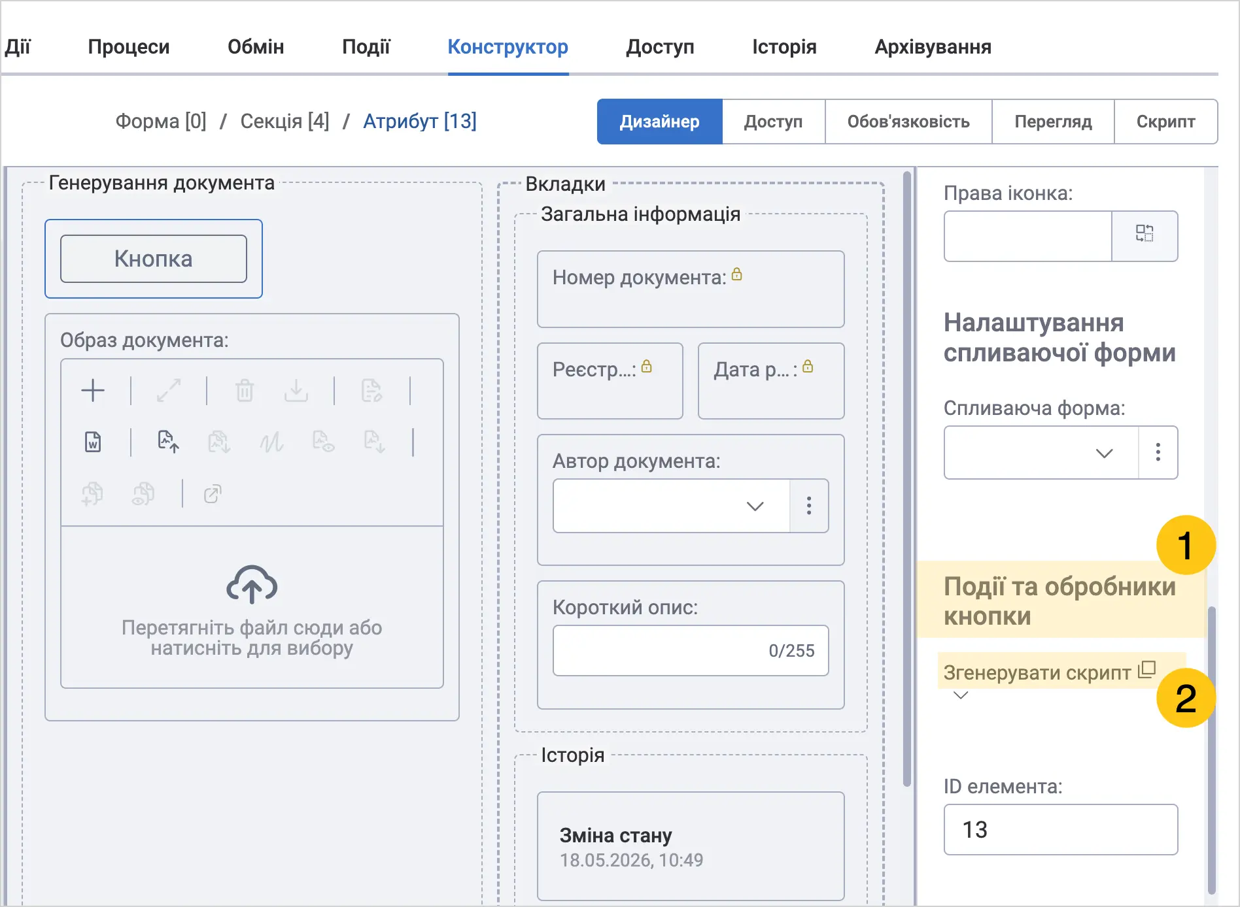Click lock icon next to Номер документа

(x=737, y=274)
